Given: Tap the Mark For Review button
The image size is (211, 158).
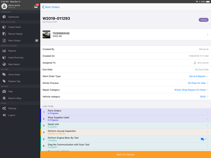Looking at the screenshot, I should tap(125, 155).
